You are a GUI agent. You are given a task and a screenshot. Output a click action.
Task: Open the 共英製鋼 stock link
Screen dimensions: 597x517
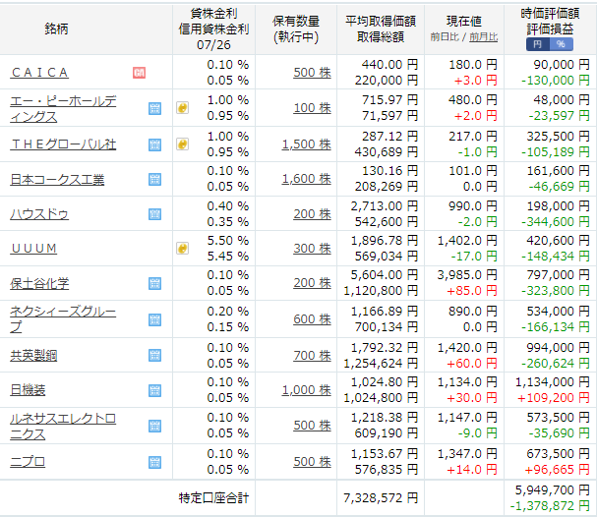[x=33, y=356]
